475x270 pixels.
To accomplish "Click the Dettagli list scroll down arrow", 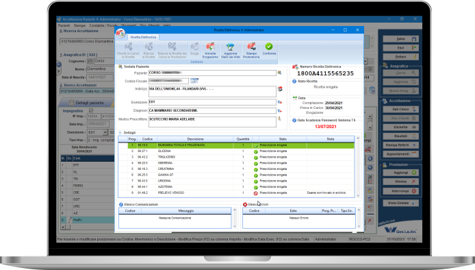I will tap(358, 196).
